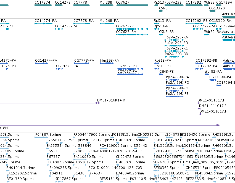Click EST RC0-DL0001-140700-126-C03
The height and width of the screenshot is (183, 235).
click(x=115, y=168)
